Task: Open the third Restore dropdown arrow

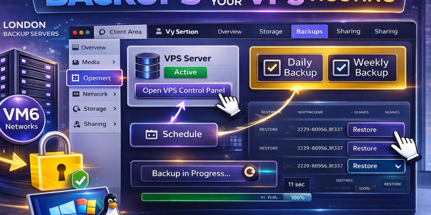Action: 398,166
